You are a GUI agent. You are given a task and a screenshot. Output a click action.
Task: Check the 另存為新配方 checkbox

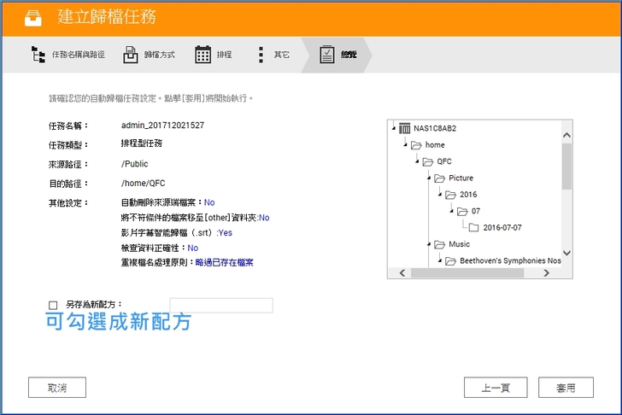pos(53,305)
